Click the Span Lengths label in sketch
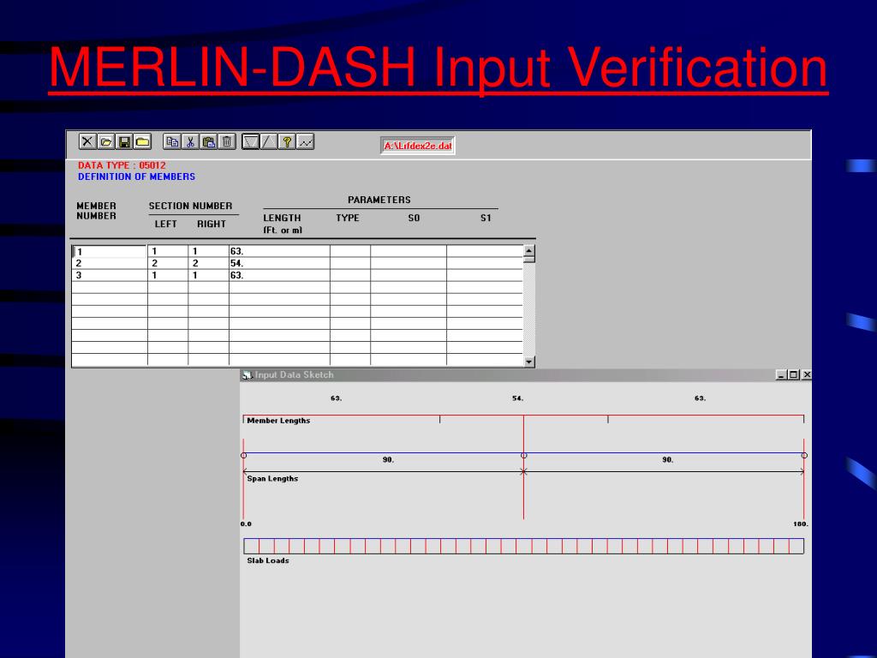Viewport: 877px width, 658px height. coord(272,479)
